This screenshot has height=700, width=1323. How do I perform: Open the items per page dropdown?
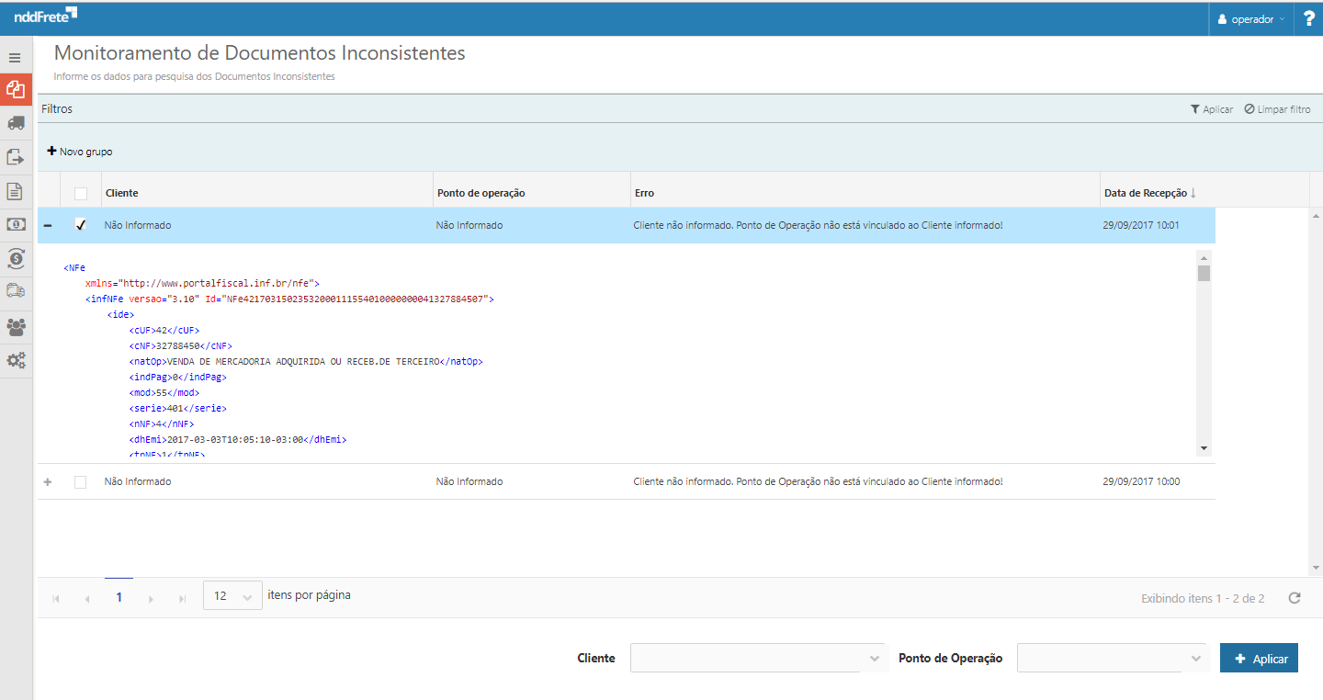pyautogui.click(x=232, y=595)
